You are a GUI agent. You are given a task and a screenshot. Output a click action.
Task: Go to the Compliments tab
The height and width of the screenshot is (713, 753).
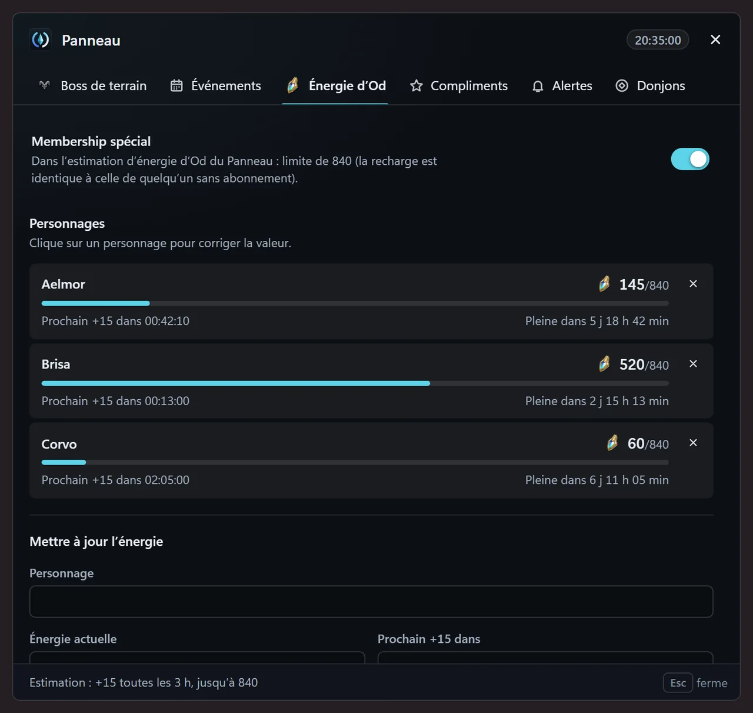pos(459,86)
